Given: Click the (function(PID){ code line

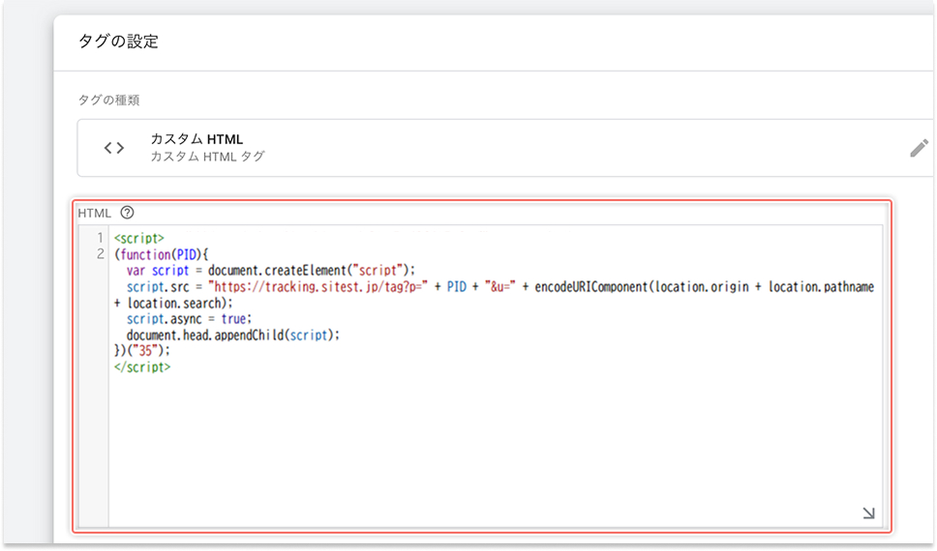Looking at the screenshot, I should coord(162,255).
